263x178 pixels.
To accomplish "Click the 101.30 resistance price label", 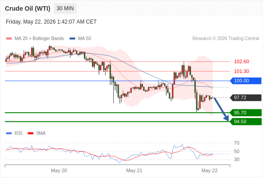I will pos(242,71).
